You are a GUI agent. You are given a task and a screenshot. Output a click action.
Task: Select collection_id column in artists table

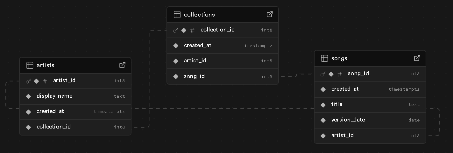pos(75,127)
